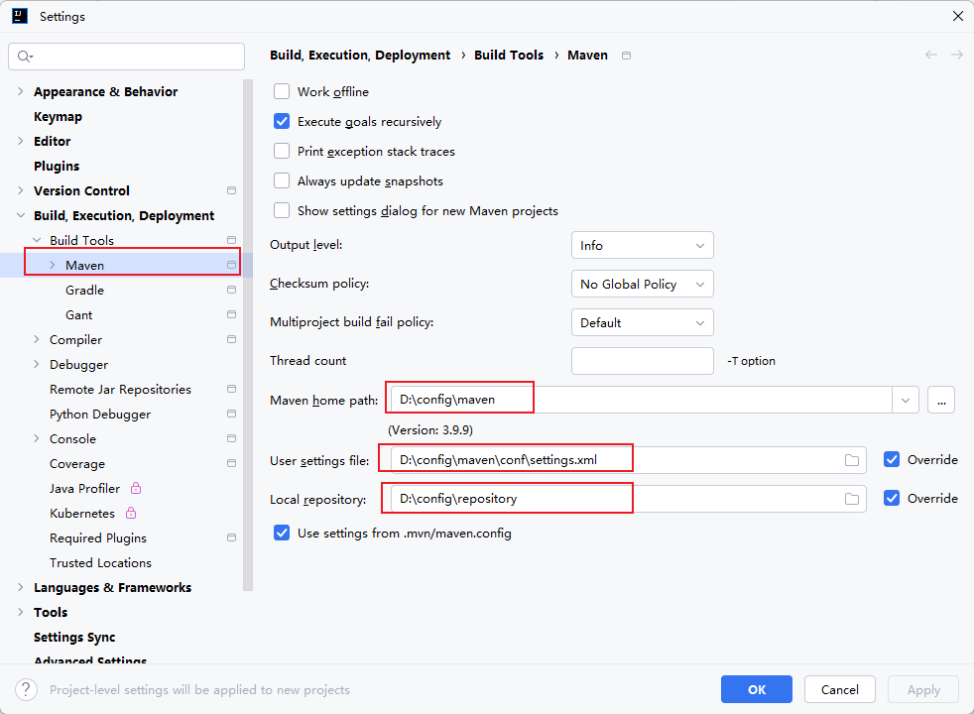Browse folder icon for Local repository
The height and width of the screenshot is (714, 974).
pos(852,499)
